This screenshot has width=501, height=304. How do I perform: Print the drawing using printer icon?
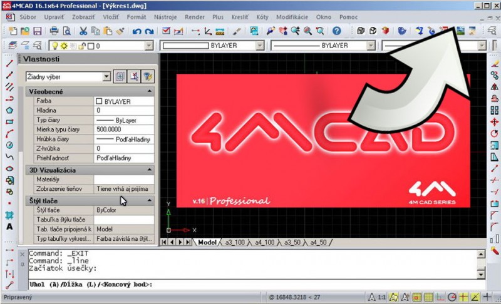coord(54,31)
